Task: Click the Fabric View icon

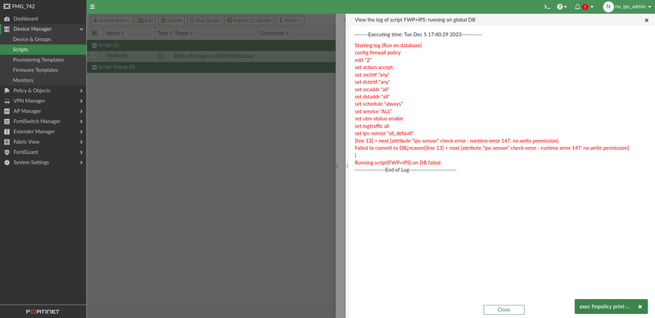Action: (7, 142)
